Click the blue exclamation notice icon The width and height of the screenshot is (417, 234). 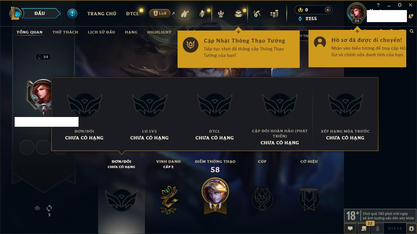click(x=72, y=13)
